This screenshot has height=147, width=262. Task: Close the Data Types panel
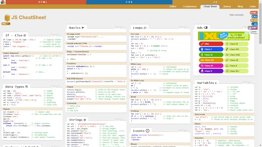58,87
